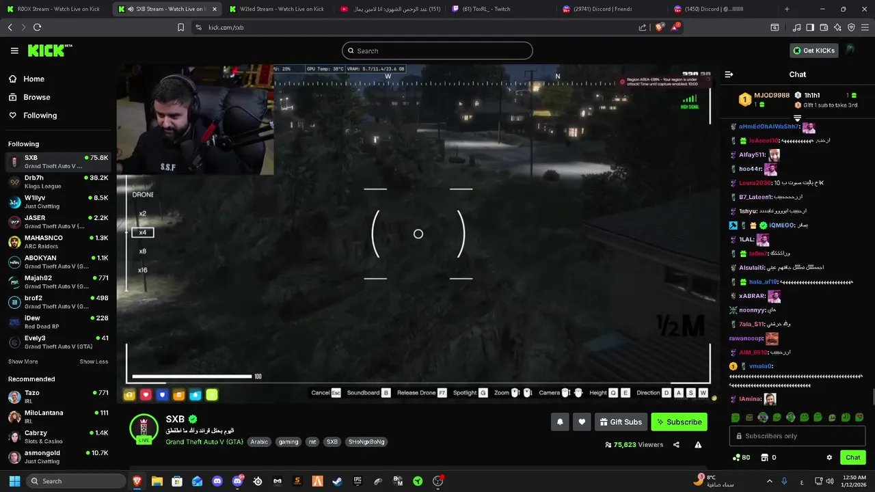The height and width of the screenshot is (492, 875).
Task: Open the Brave Wallet icon
Action: [824, 27]
